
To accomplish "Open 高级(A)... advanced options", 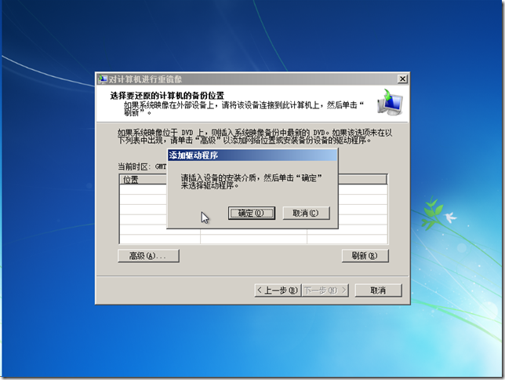I will click(148, 256).
